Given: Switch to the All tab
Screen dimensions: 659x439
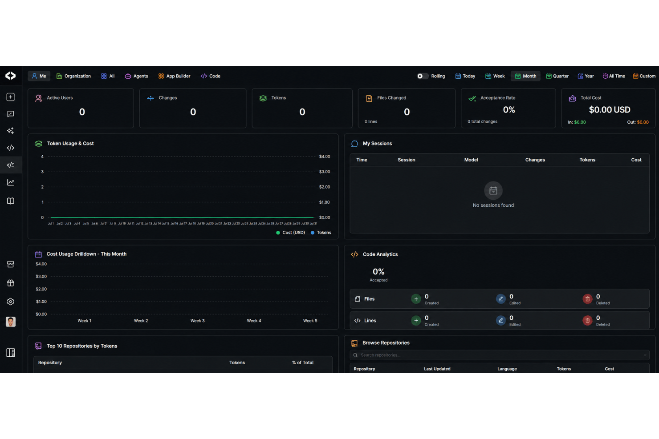Looking at the screenshot, I should tap(108, 76).
